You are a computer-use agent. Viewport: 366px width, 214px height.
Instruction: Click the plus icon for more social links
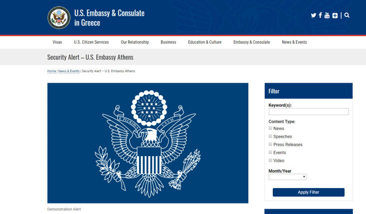point(335,15)
